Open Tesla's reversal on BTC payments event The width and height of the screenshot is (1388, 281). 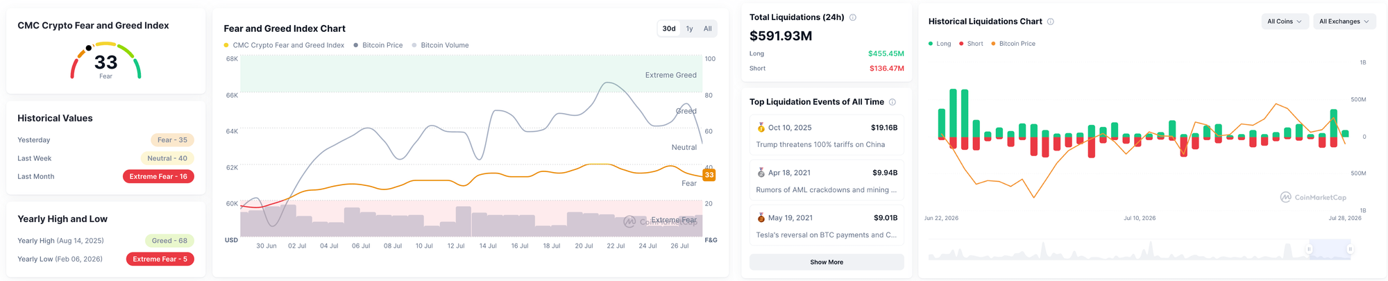[827, 226]
